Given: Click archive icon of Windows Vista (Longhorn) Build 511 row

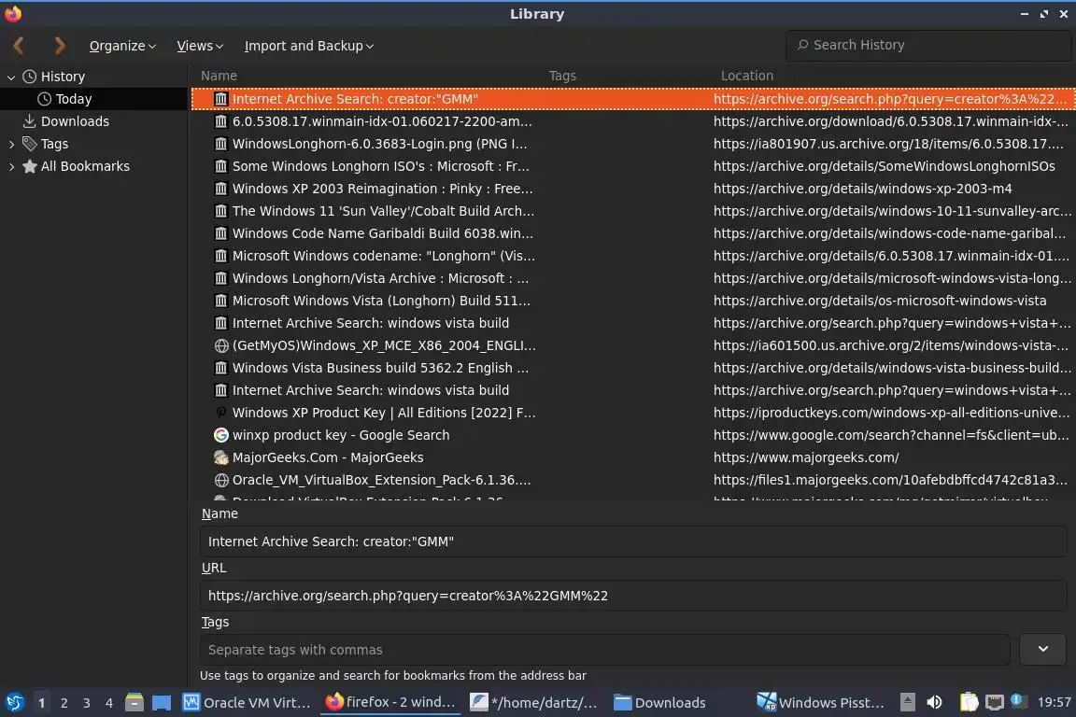Looking at the screenshot, I should (x=221, y=302).
